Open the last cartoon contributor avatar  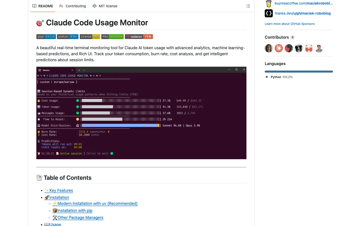(x=319, y=48)
